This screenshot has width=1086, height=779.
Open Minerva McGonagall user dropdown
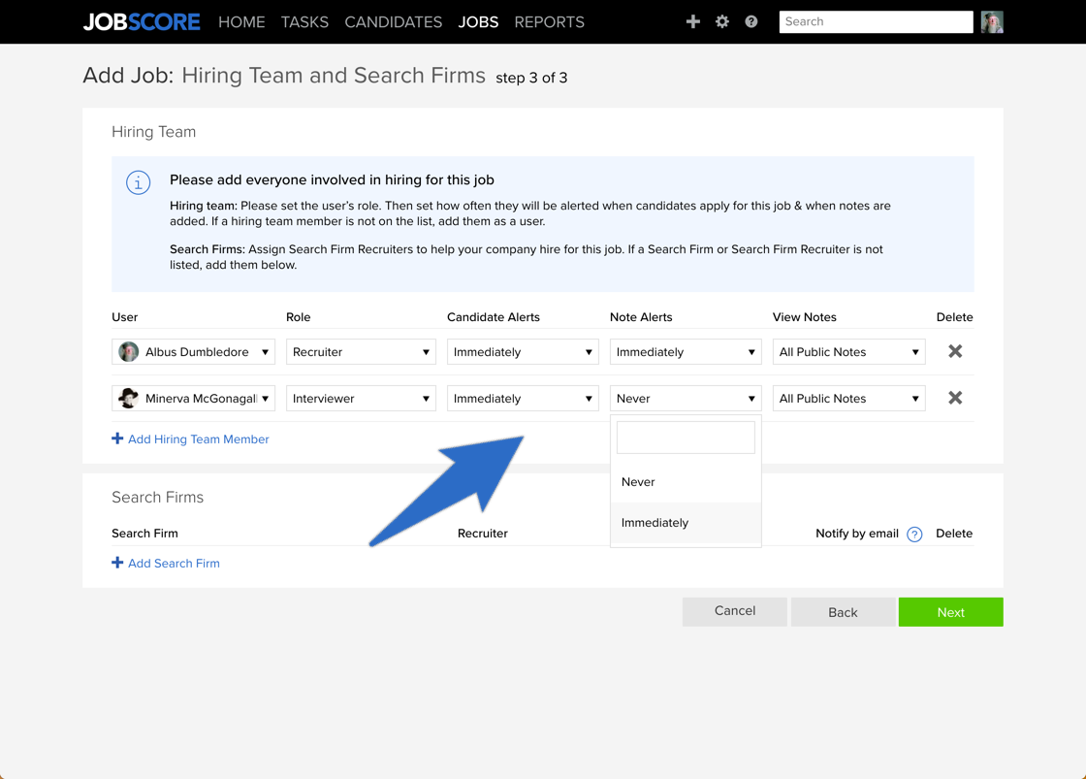point(193,399)
